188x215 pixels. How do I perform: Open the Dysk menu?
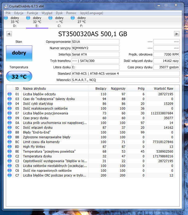tap(59, 13)
